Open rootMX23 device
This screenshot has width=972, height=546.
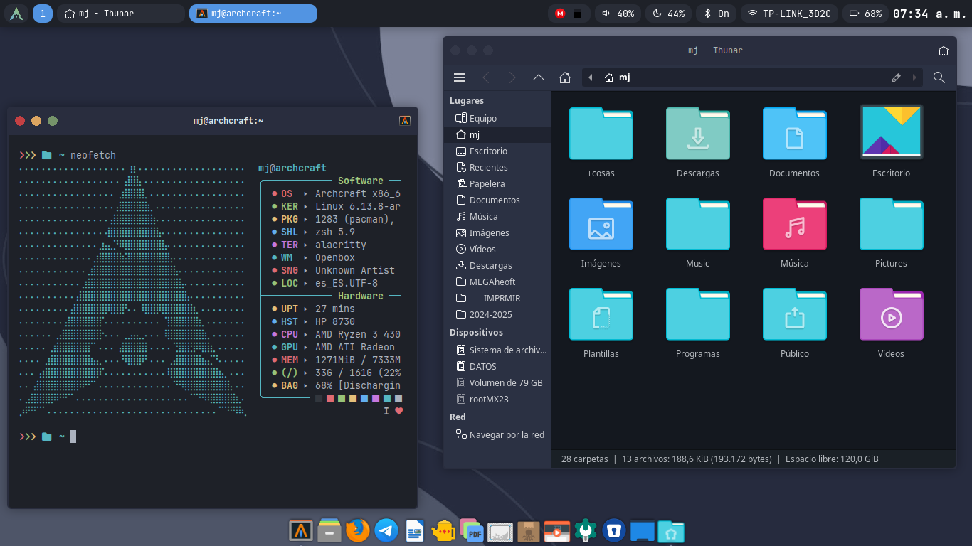(497, 399)
